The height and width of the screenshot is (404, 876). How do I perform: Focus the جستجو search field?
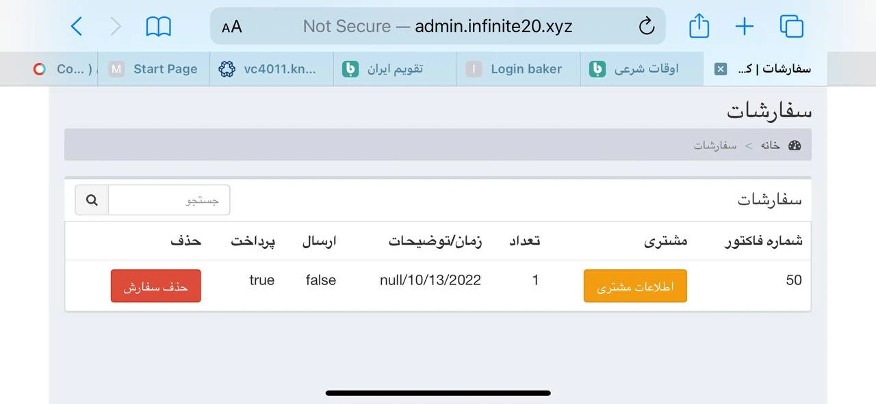click(169, 200)
